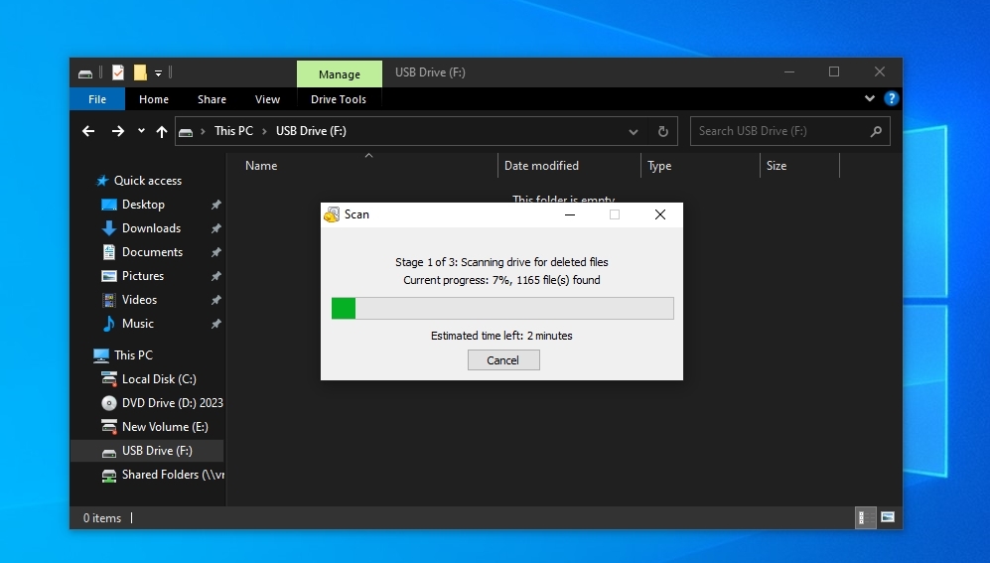Sort files by Date modified column
The height and width of the screenshot is (563, 990).
click(541, 166)
